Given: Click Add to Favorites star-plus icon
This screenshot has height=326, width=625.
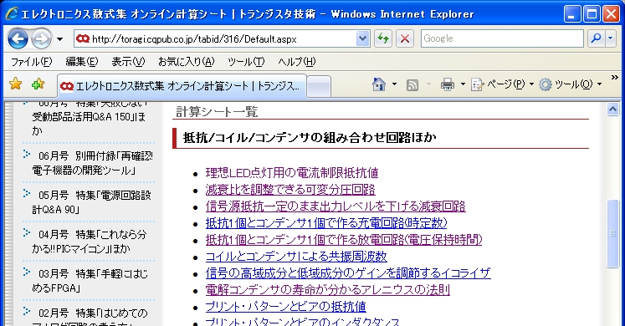Looking at the screenshot, I should point(38,84).
